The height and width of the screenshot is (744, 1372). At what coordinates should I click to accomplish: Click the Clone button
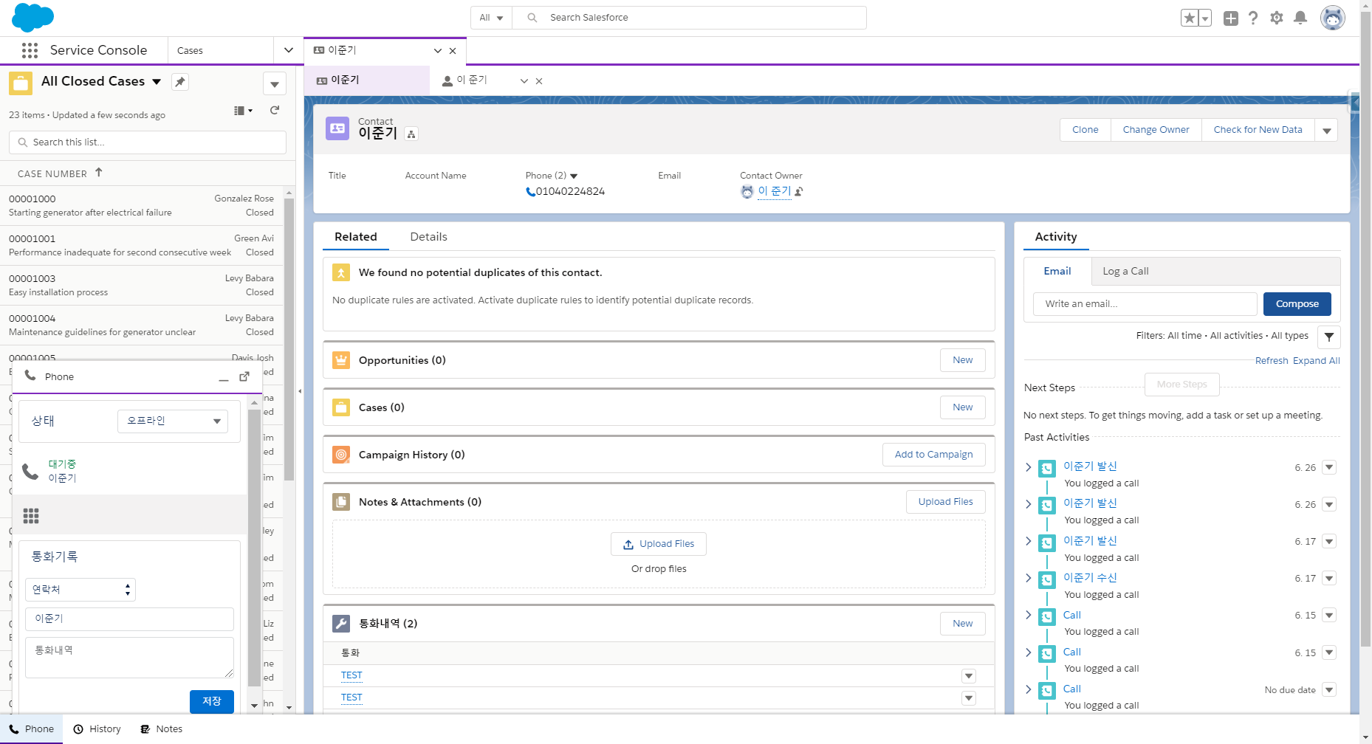click(1085, 131)
